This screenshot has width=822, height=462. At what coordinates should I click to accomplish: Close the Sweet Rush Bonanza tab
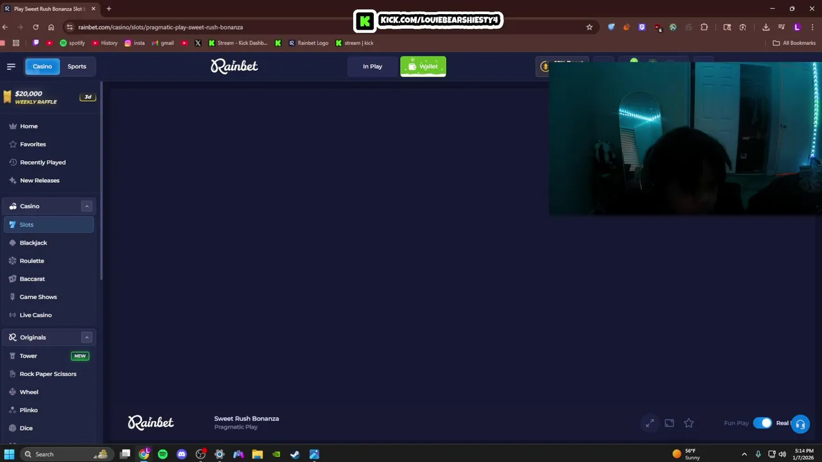[93, 9]
